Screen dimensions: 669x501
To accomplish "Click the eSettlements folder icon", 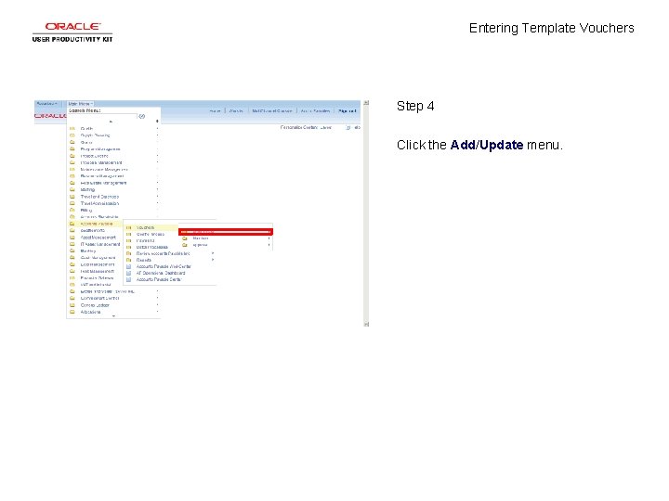I will tap(72, 230).
